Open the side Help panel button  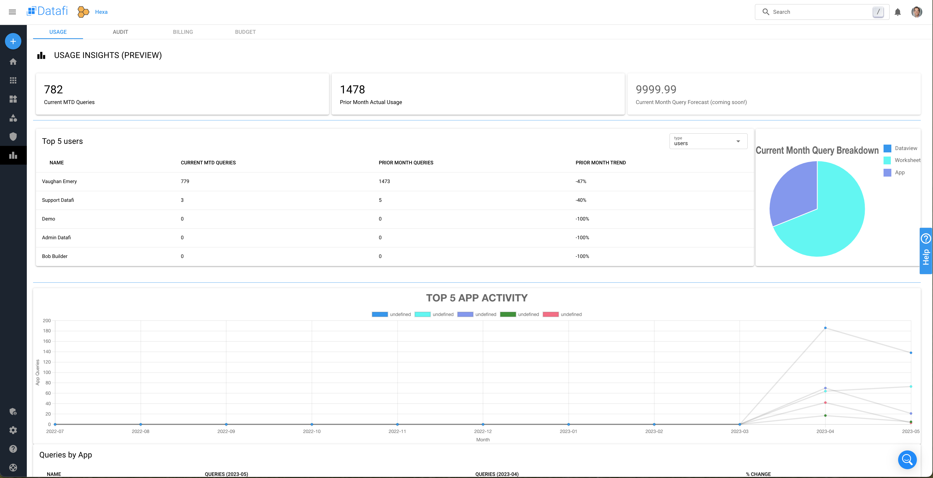926,251
